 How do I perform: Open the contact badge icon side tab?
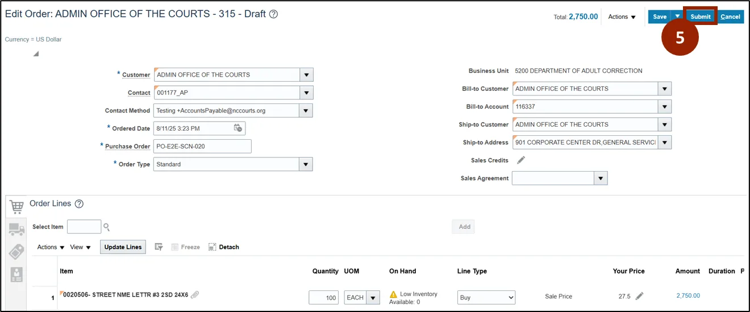pyautogui.click(x=16, y=274)
